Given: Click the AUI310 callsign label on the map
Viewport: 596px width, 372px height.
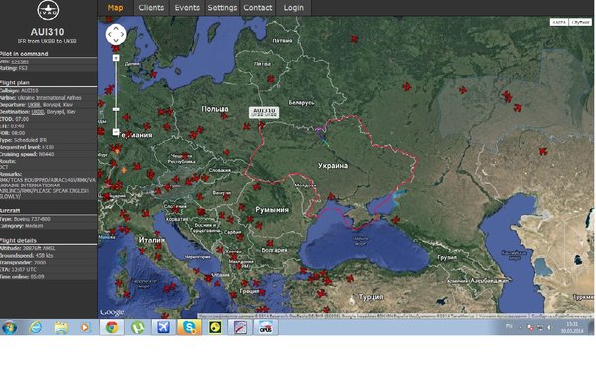Looking at the screenshot, I should click(x=264, y=112).
